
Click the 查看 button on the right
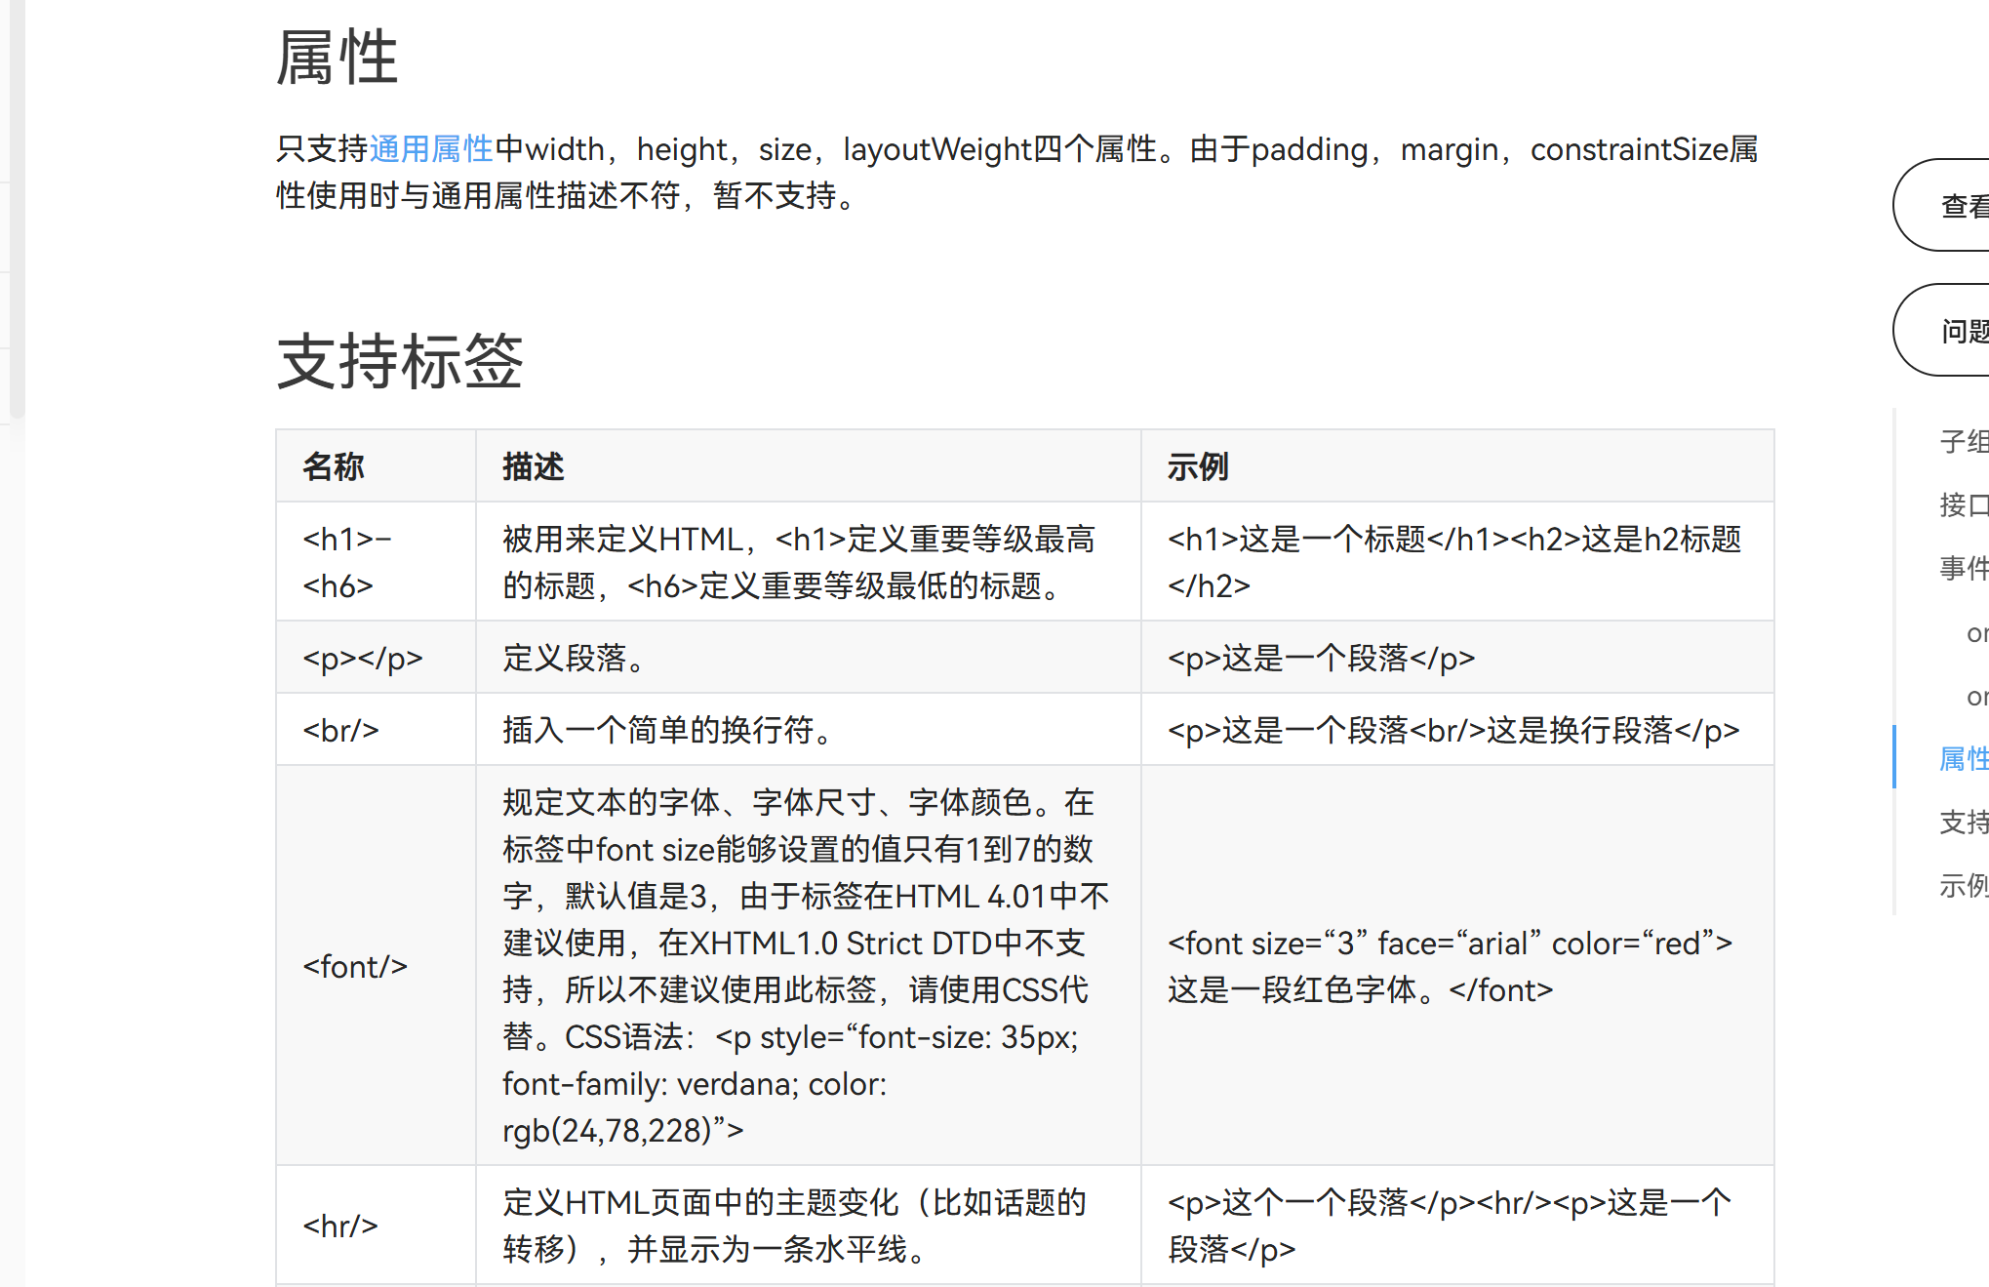tap(1941, 205)
